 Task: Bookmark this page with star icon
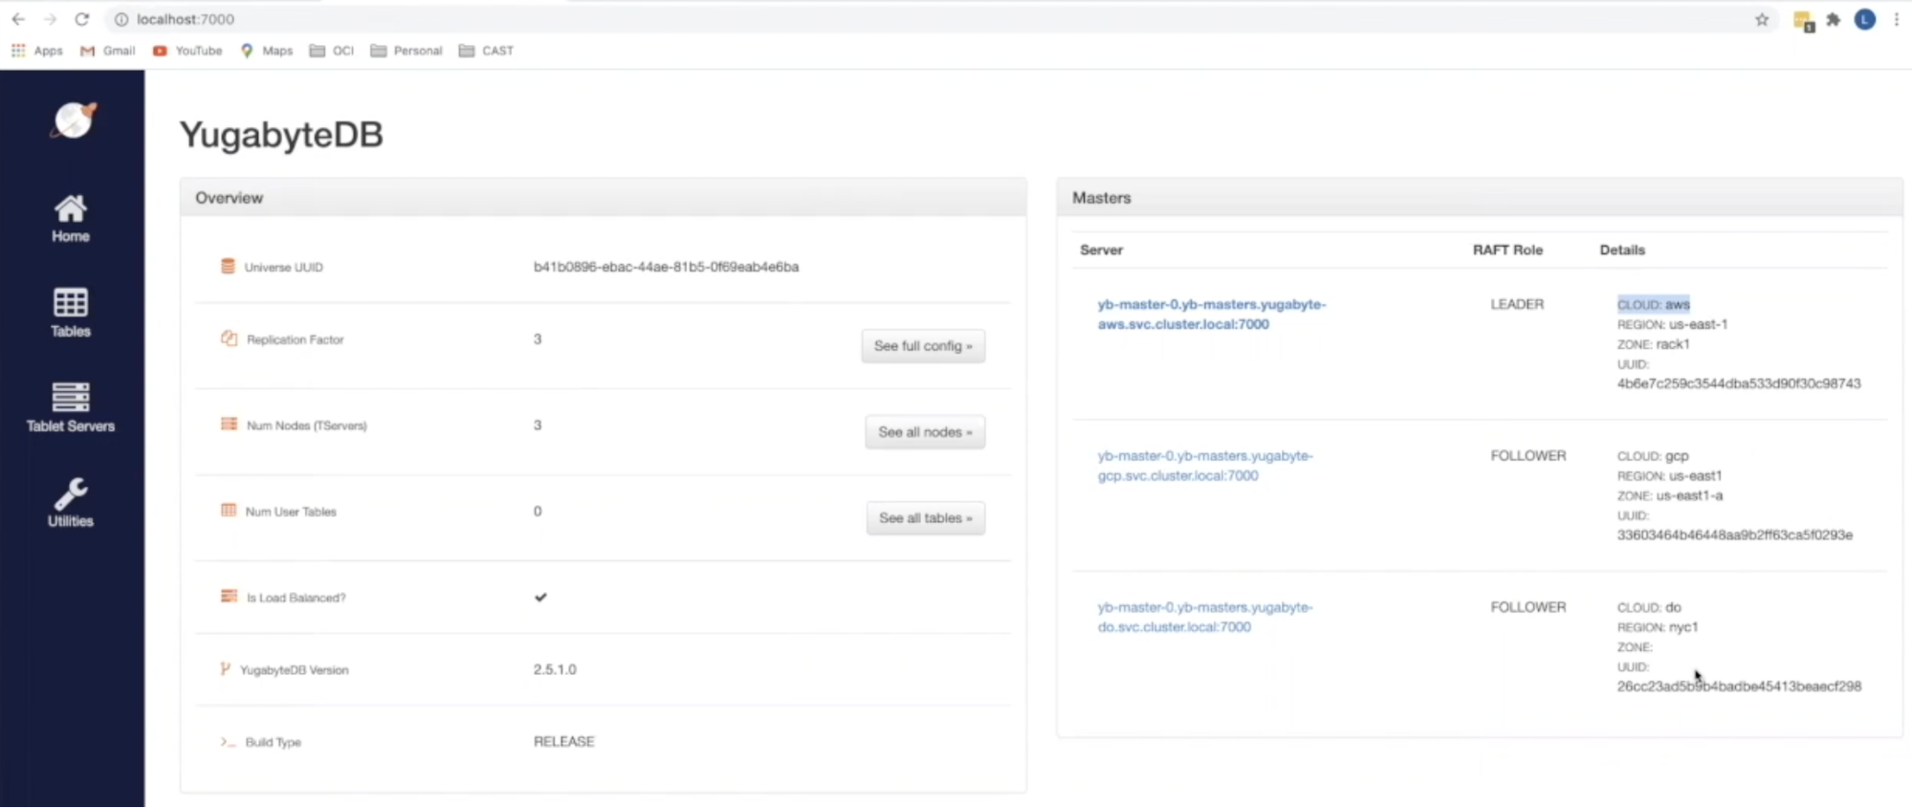point(1762,19)
